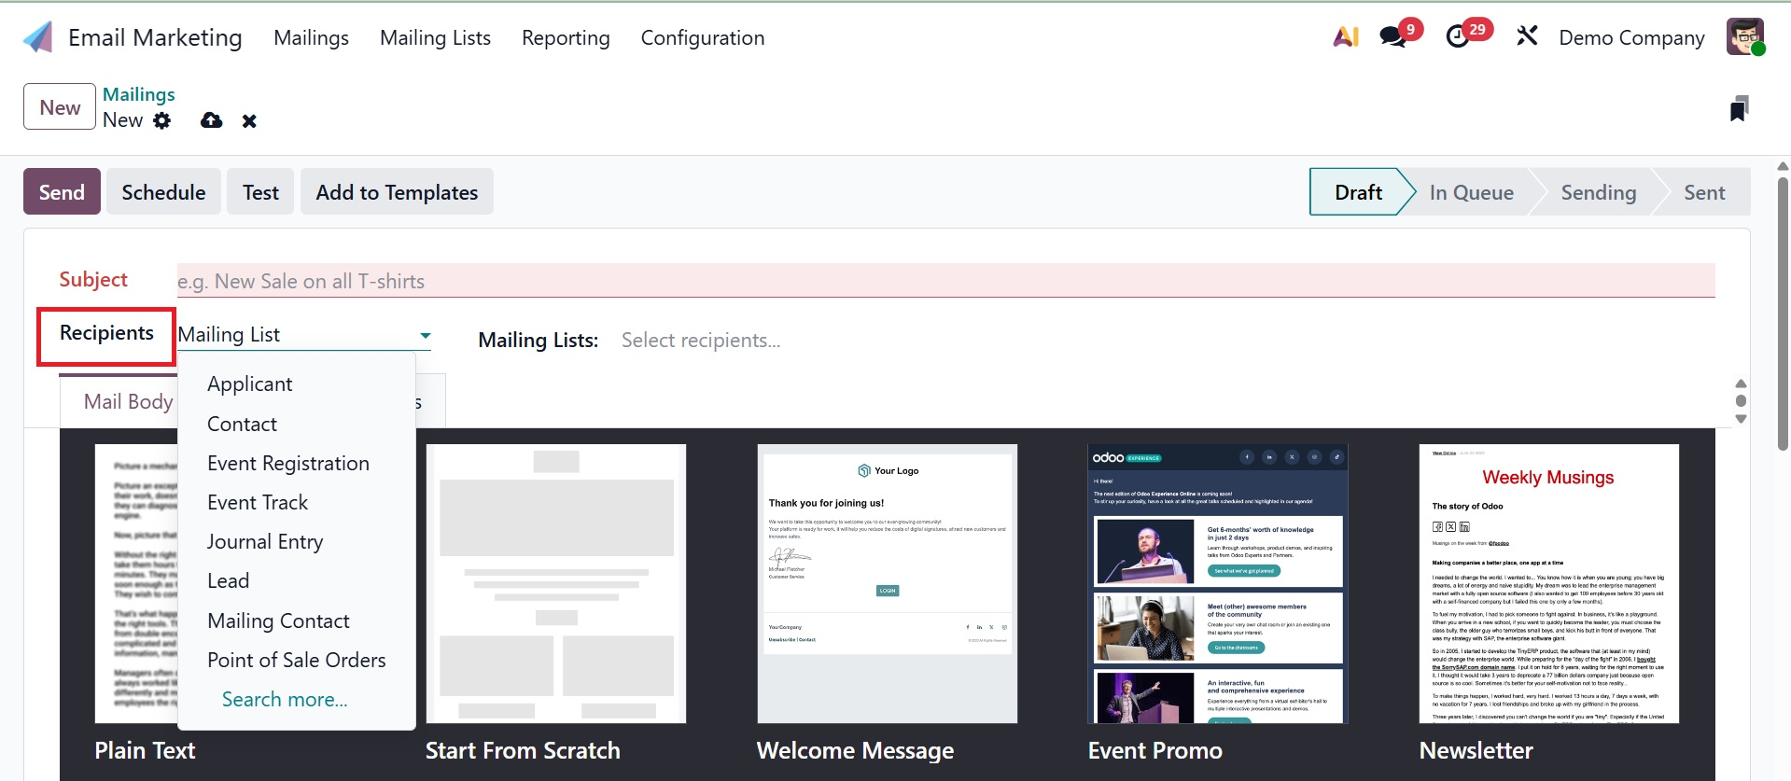The height and width of the screenshot is (781, 1791).
Task: Click the template area scroll up arrow
Action: pyautogui.click(x=1741, y=384)
